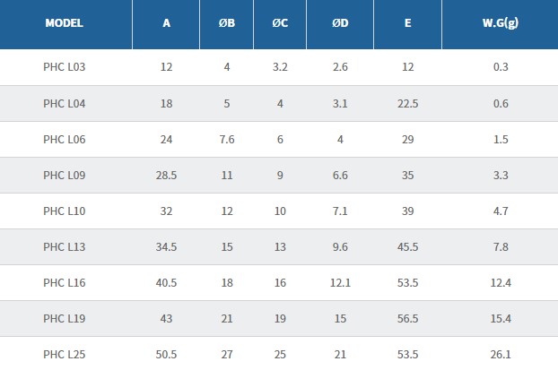Select the PHC L09 model cell
This screenshot has width=558, height=370.
pyautogui.click(x=65, y=175)
